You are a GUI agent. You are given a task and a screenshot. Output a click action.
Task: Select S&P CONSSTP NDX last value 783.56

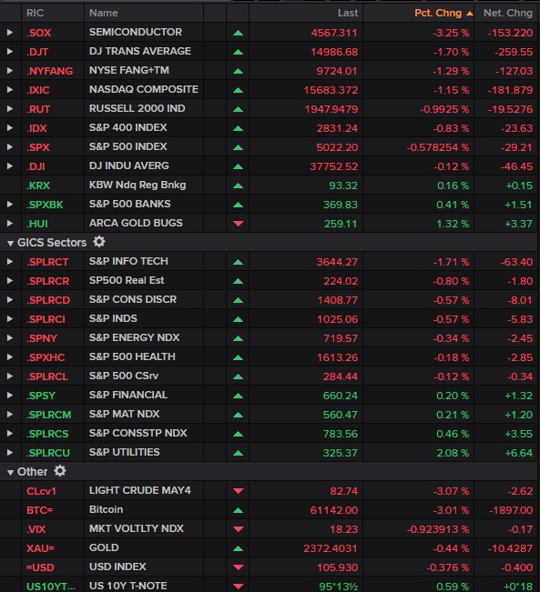(x=341, y=434)
